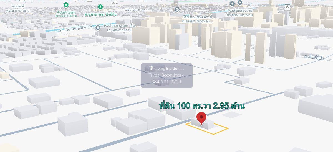
Task: Click the phone number 084-931-3233
Action: 166,81
